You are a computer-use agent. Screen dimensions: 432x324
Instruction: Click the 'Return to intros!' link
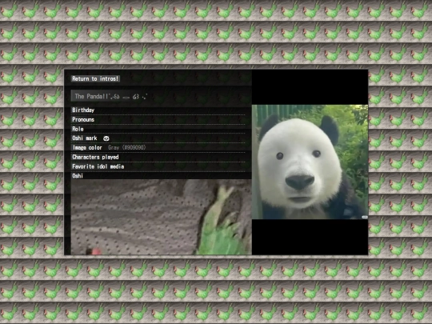pyautogui.click(x=95, y=78)
